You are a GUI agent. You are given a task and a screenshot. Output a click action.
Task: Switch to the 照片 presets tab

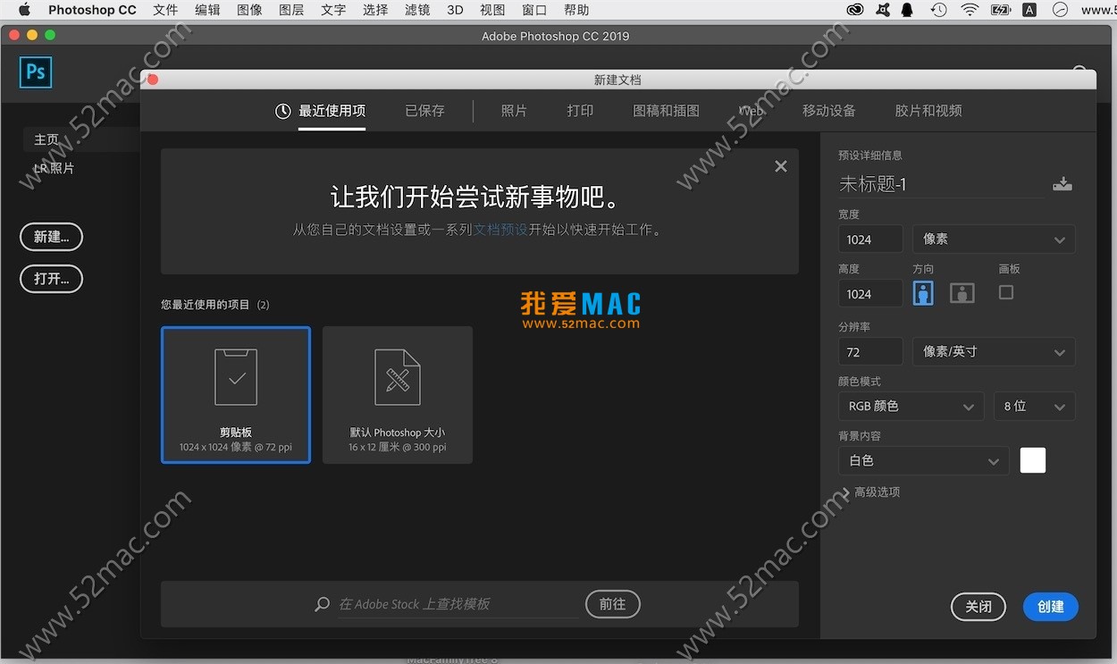[515, 110]
